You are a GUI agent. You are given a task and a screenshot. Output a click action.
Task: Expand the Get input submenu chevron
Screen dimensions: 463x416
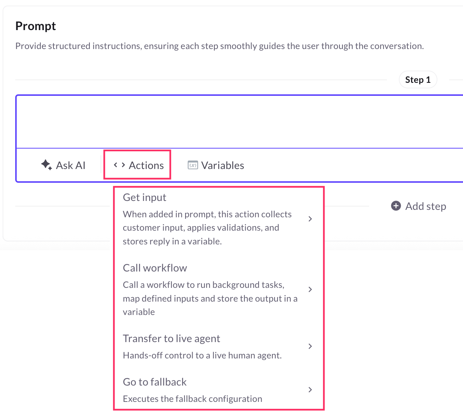click(x=310, y=219)
